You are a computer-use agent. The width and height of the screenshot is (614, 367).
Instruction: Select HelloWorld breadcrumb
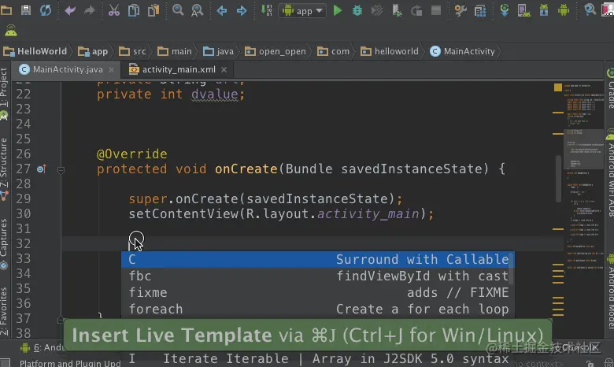(35, 51)
